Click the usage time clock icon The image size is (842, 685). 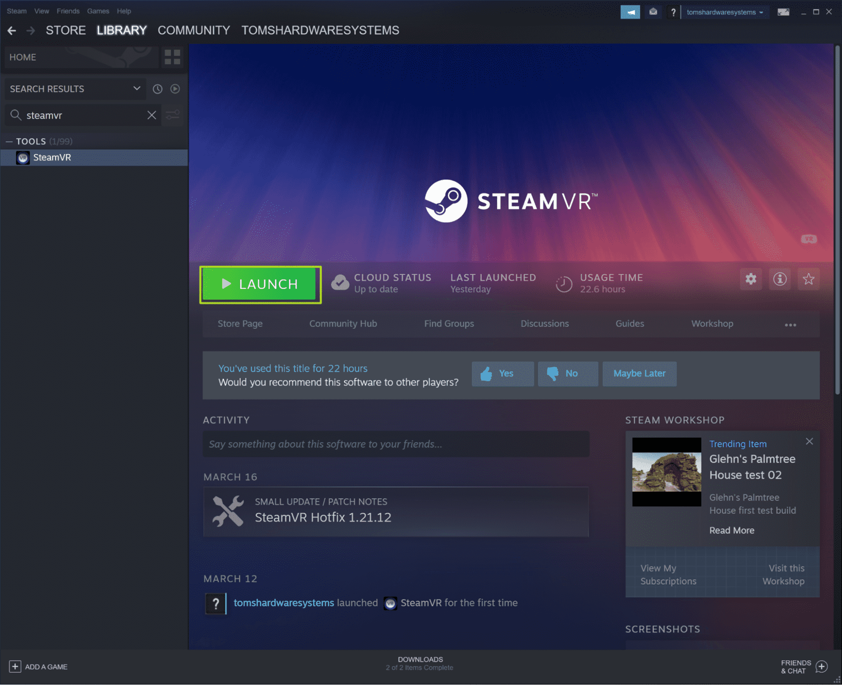[564, 284]
